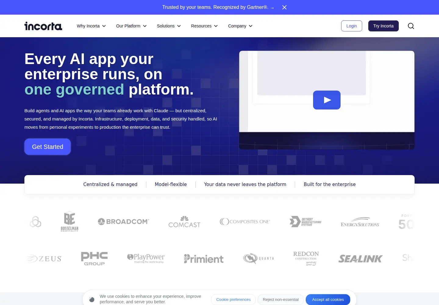Expand the Our Platform dropdown
The width and height of the screenshot is (439, 305).
(131, 26)
